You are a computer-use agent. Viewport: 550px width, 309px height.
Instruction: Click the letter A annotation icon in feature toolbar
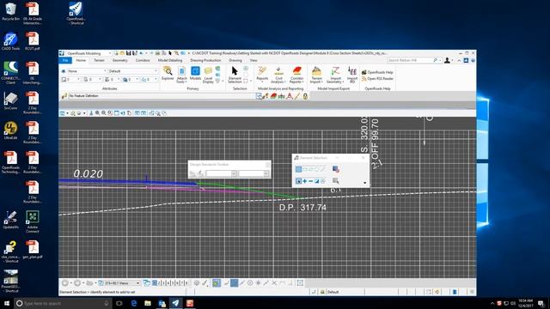point(290,96)
